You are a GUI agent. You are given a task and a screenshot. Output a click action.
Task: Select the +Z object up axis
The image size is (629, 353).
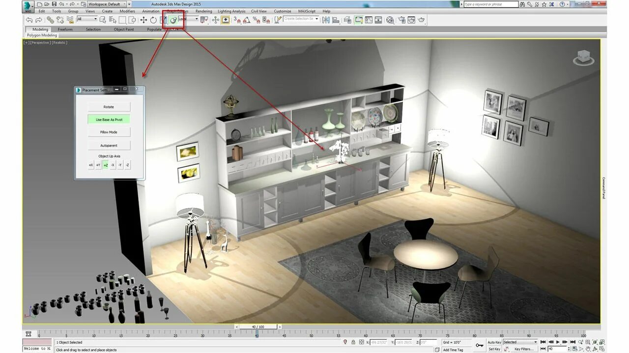tap(105, 165)
